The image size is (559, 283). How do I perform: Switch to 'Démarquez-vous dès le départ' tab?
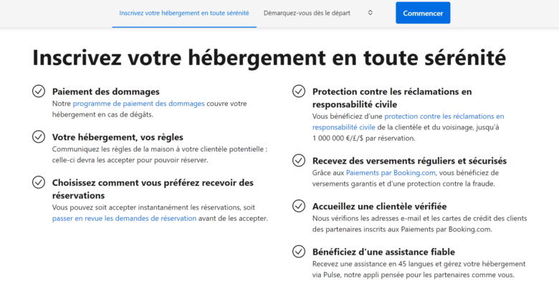pos(307,13)
